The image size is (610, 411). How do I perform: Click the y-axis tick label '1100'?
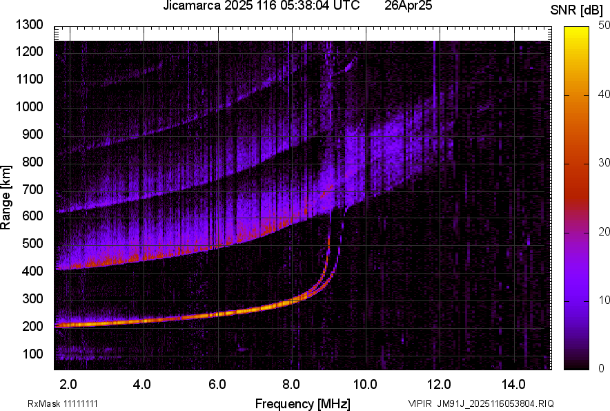click(29, 79)
